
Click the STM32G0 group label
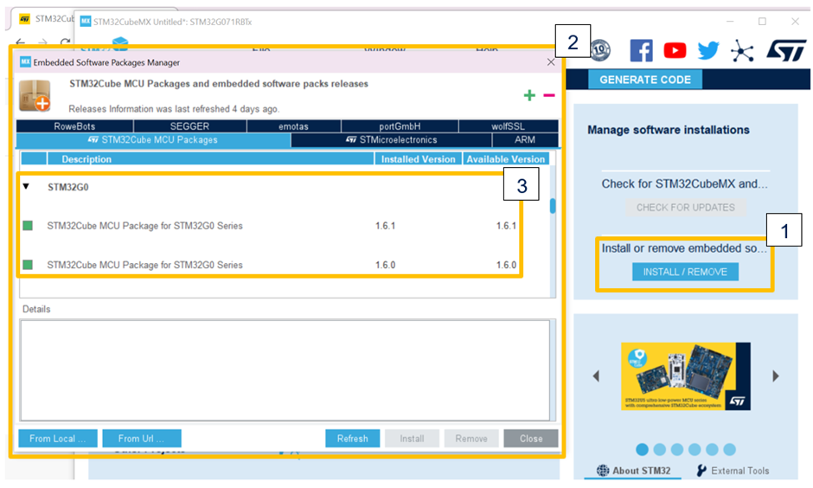pos(68,187)
